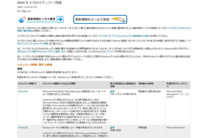Open the MS14-001 bulletin link

click(x=23, y=92)
